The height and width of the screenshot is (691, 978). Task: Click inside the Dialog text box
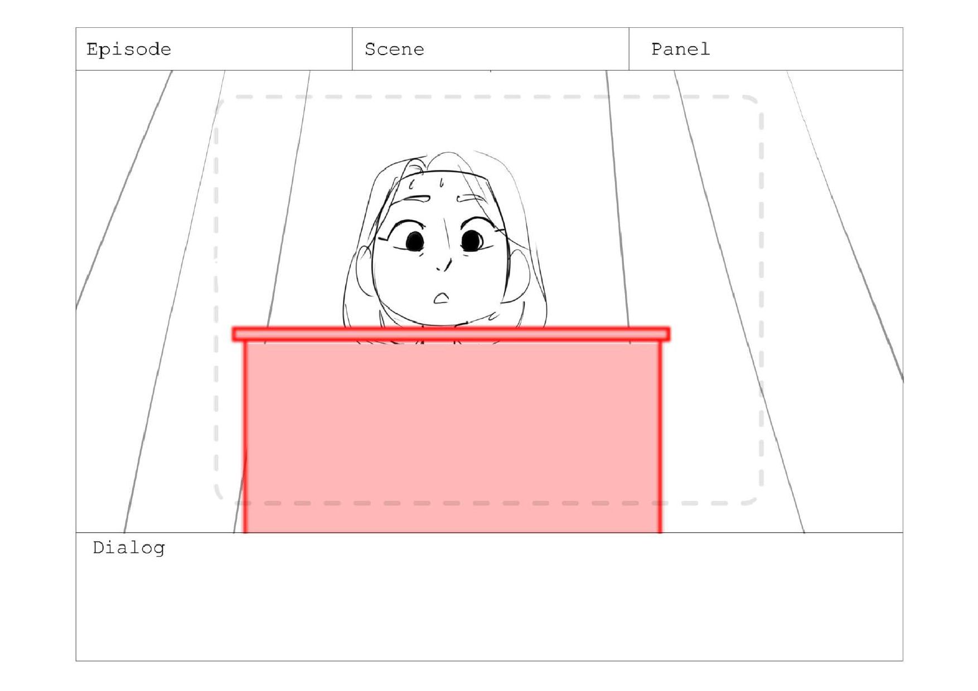489,597
